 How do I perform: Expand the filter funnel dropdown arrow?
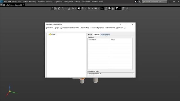click(x=120, y=8)
